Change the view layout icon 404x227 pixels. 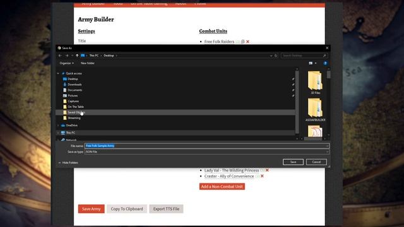click(311, 63)
